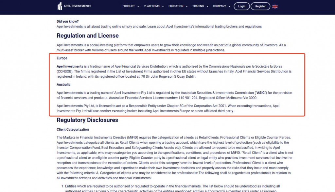Click the Login button
335x192 pixels.
(242, 6)
